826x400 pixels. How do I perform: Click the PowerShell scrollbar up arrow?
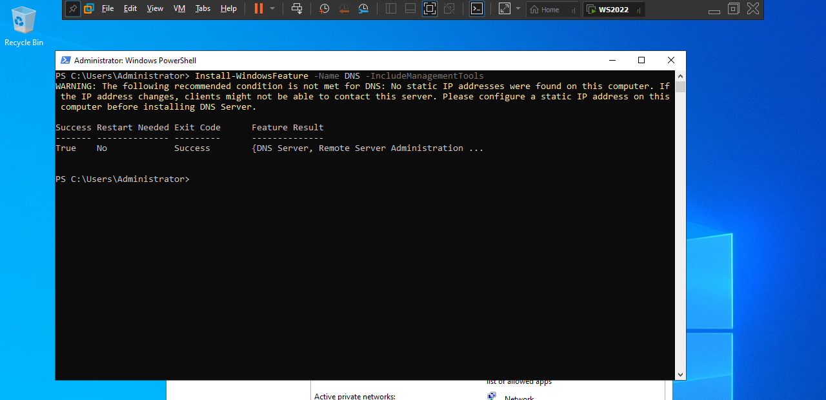pos(681,75)
